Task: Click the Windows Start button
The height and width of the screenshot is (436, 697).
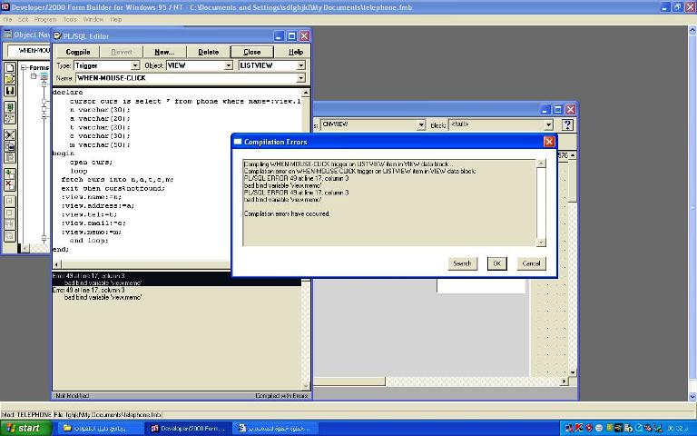Action: [x=25, y=428]
